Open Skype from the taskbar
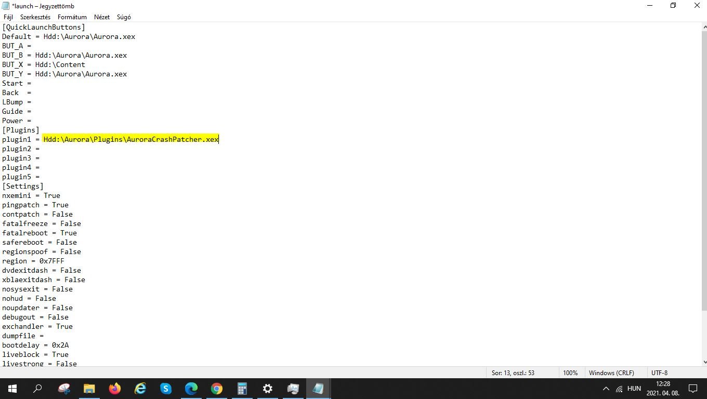The height and width of the screenshot is (399, 707). pyautogui.click(x=166, y=388)
